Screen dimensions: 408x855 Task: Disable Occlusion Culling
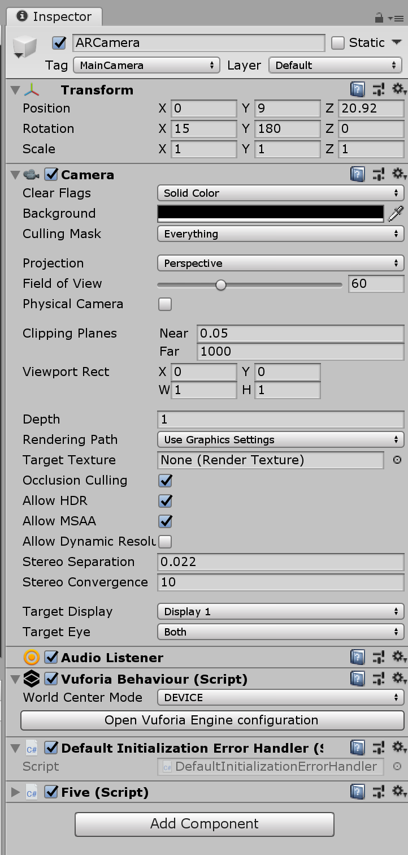coord(164,480)
